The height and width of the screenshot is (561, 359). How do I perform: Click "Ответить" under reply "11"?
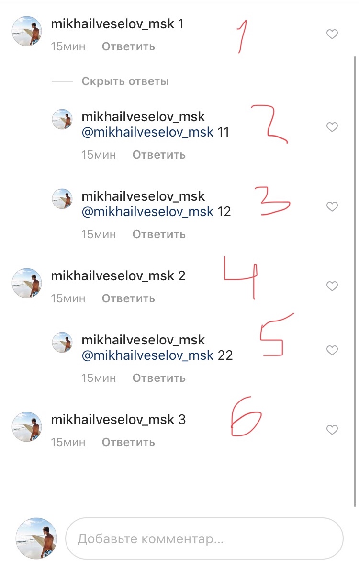click(x=159, y=155)
